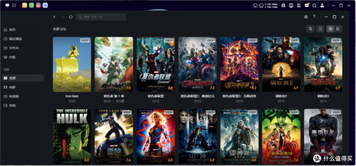Viewport: 356px width, 166px height.
Task: Click the 钢铁侠3 title under its poster
Action: point(323,96)
